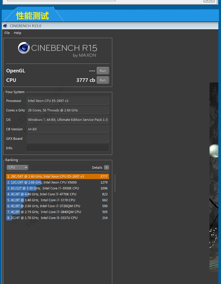
Task: Run the CPU benchmark
Action: [103, 80]
